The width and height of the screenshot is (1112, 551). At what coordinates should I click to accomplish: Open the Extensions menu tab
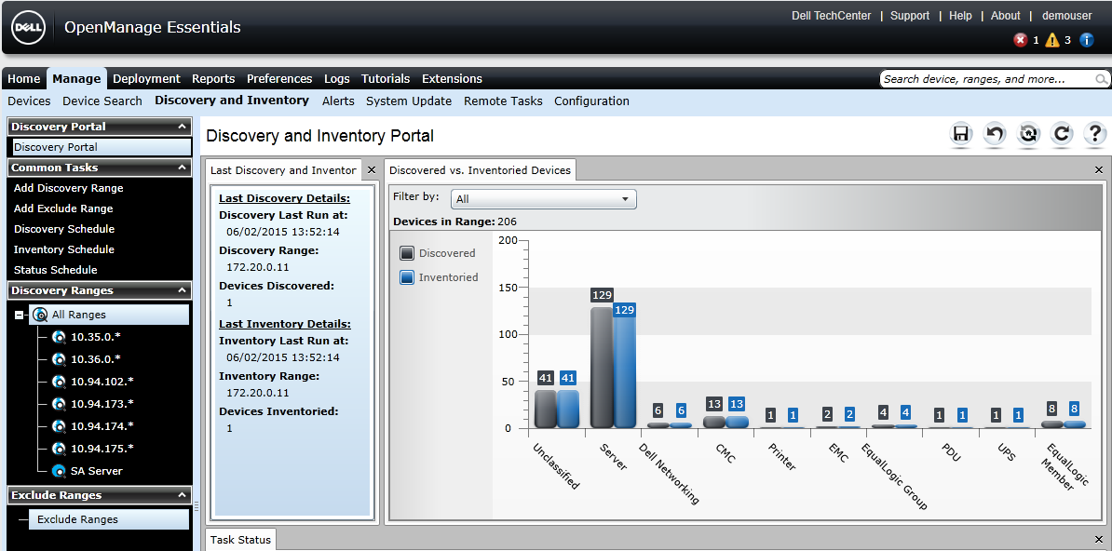[452, 79]
